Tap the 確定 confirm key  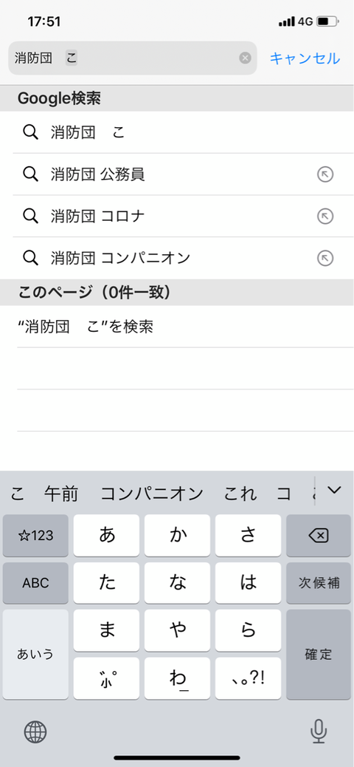[x=319, y=654]
